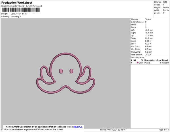
Task: Click the 'Description' column header
Action: 150,60
